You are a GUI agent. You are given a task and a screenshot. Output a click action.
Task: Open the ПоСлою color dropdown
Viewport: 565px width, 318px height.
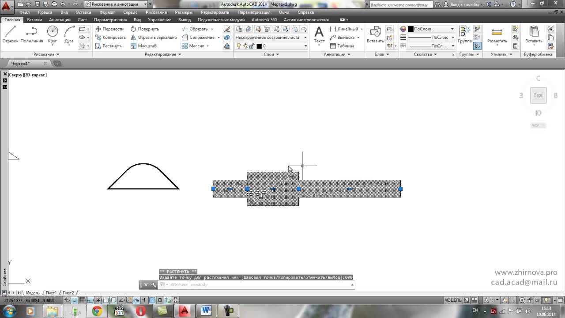430,29
